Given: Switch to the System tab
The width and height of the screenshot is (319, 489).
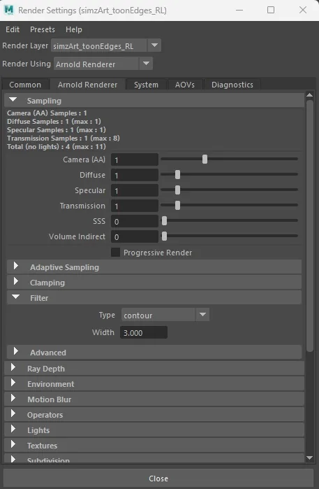Looking at the screenshot, I should point(146,85).
